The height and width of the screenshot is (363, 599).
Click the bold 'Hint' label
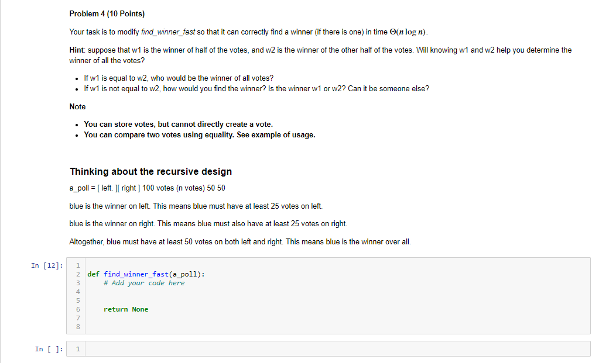[77, 50]
